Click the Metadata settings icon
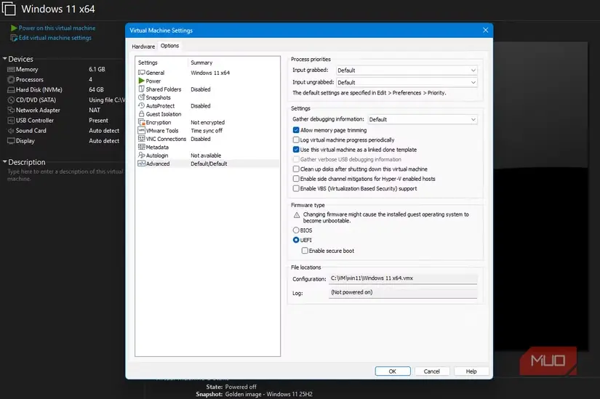This screenshot has width=600, height=399. (x=142, y=147)
